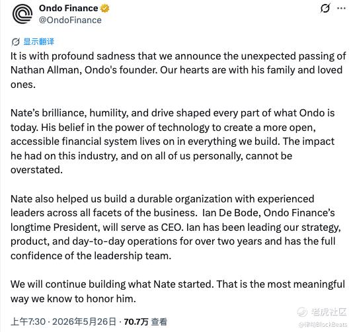Click the 'We will continue building' closing paragraph
This screenshot has width=353, height=332.
click(178, 291)
